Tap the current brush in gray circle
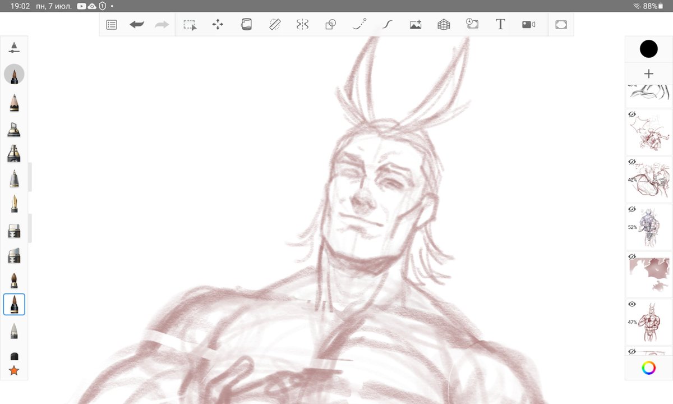Screen dimensions: 673x404 [14, 74]
